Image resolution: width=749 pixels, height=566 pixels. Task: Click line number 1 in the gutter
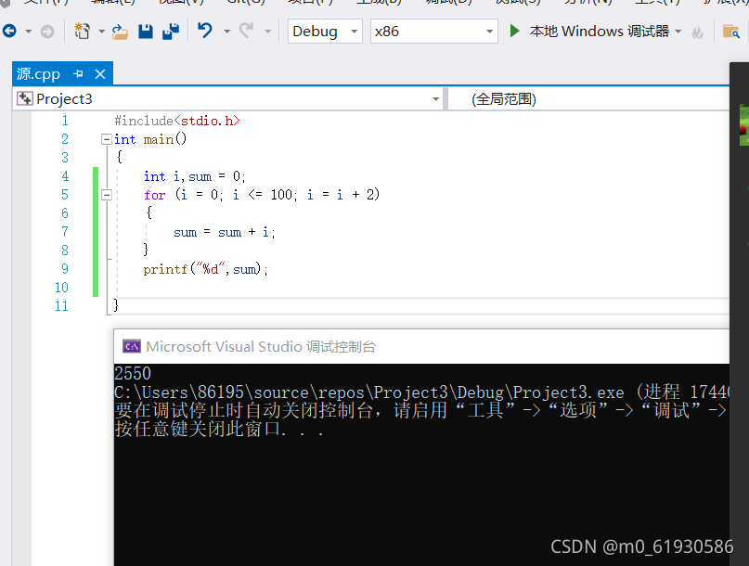64,121
